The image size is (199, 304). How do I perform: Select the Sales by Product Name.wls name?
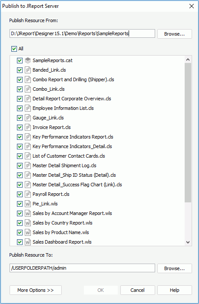[x=61, y=232]
